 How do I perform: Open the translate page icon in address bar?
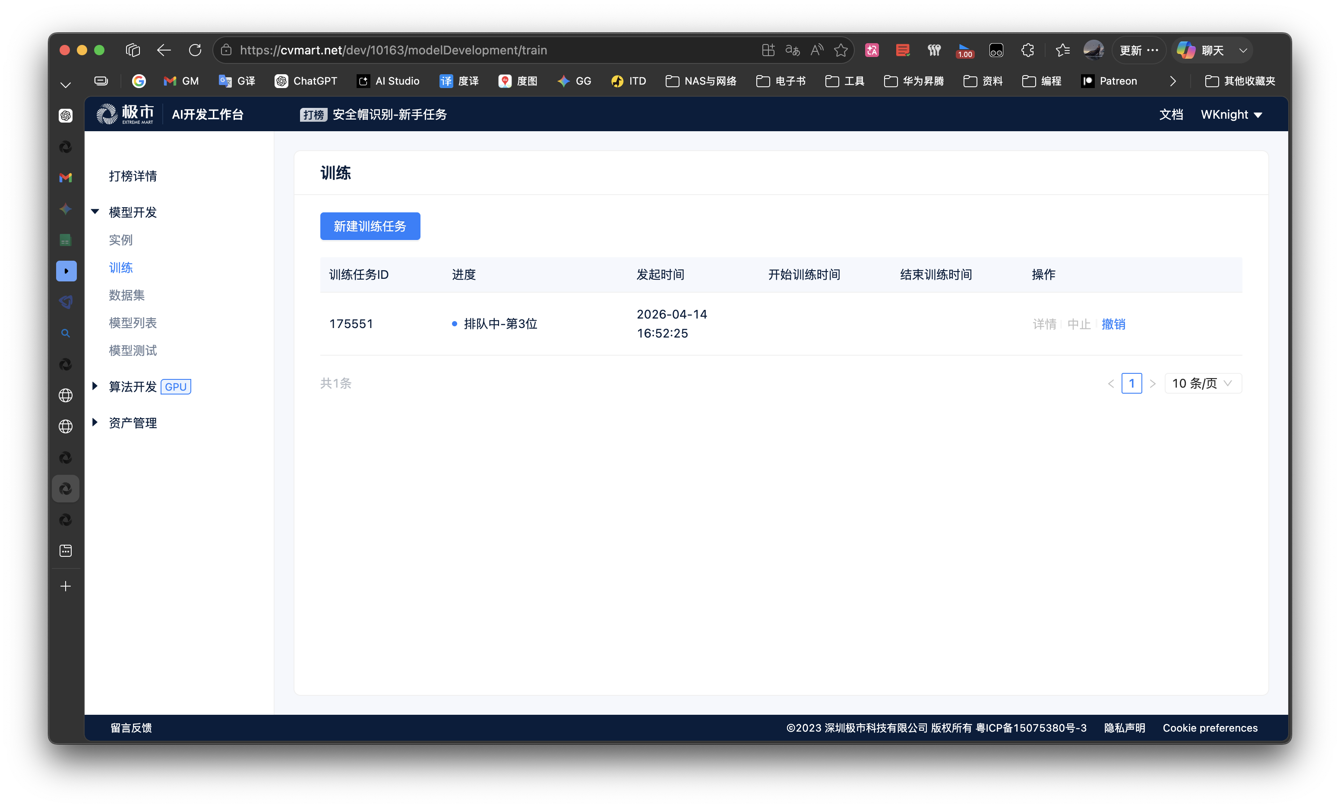click(792, 50)
